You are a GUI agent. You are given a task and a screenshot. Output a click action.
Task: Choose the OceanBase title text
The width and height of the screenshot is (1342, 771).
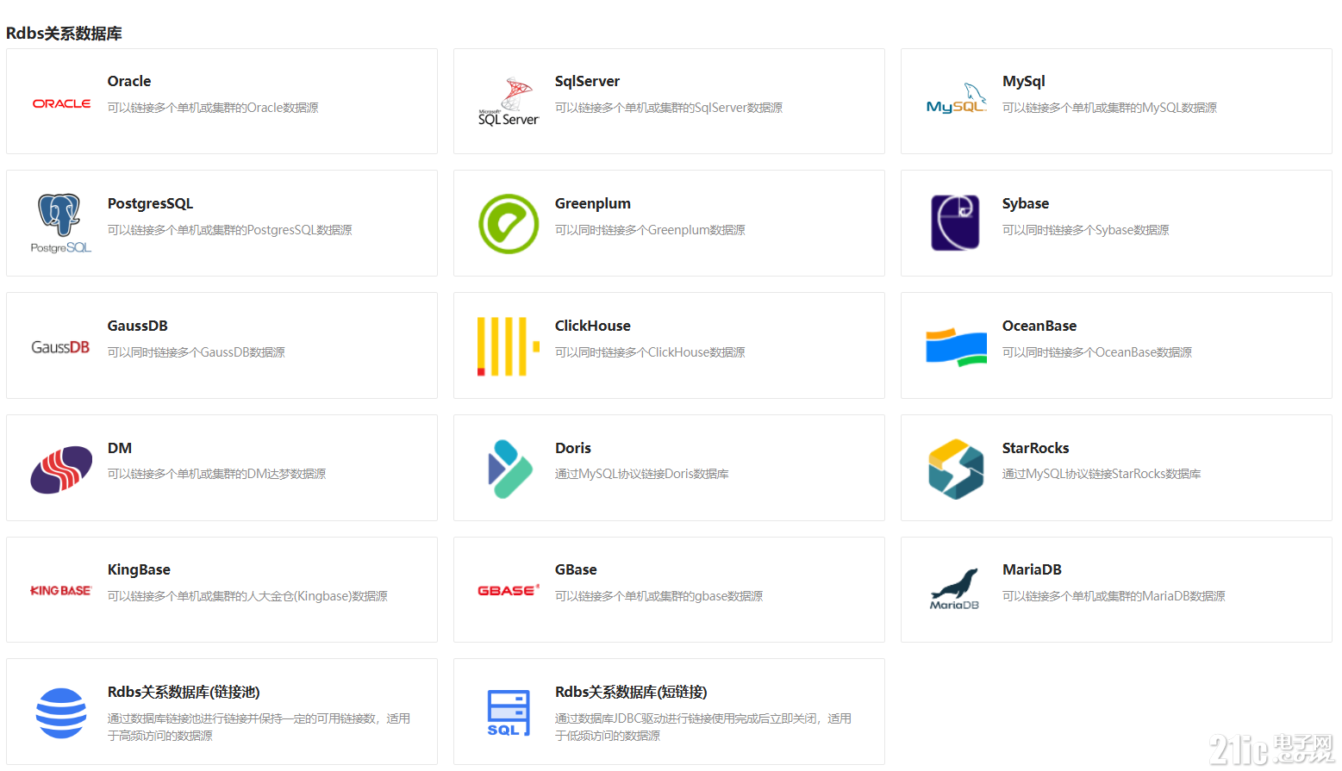pyautogui.click(x=1039, y=326)
